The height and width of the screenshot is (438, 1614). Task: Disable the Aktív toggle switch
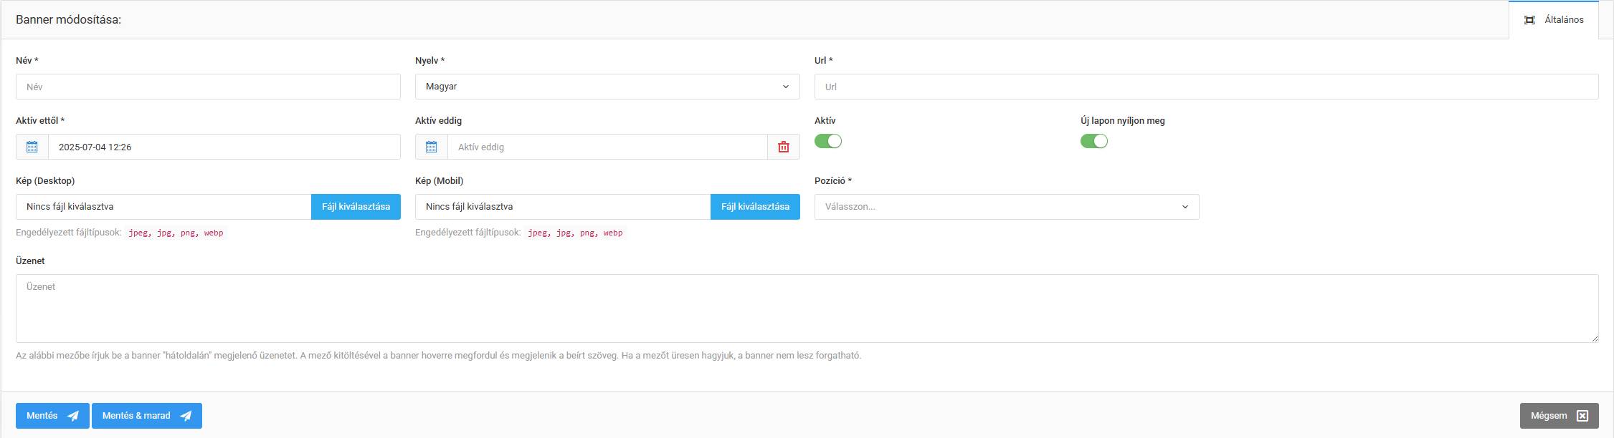coord(828,141)
